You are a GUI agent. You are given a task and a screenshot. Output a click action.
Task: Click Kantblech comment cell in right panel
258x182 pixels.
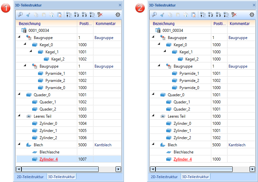coord(237,145)
